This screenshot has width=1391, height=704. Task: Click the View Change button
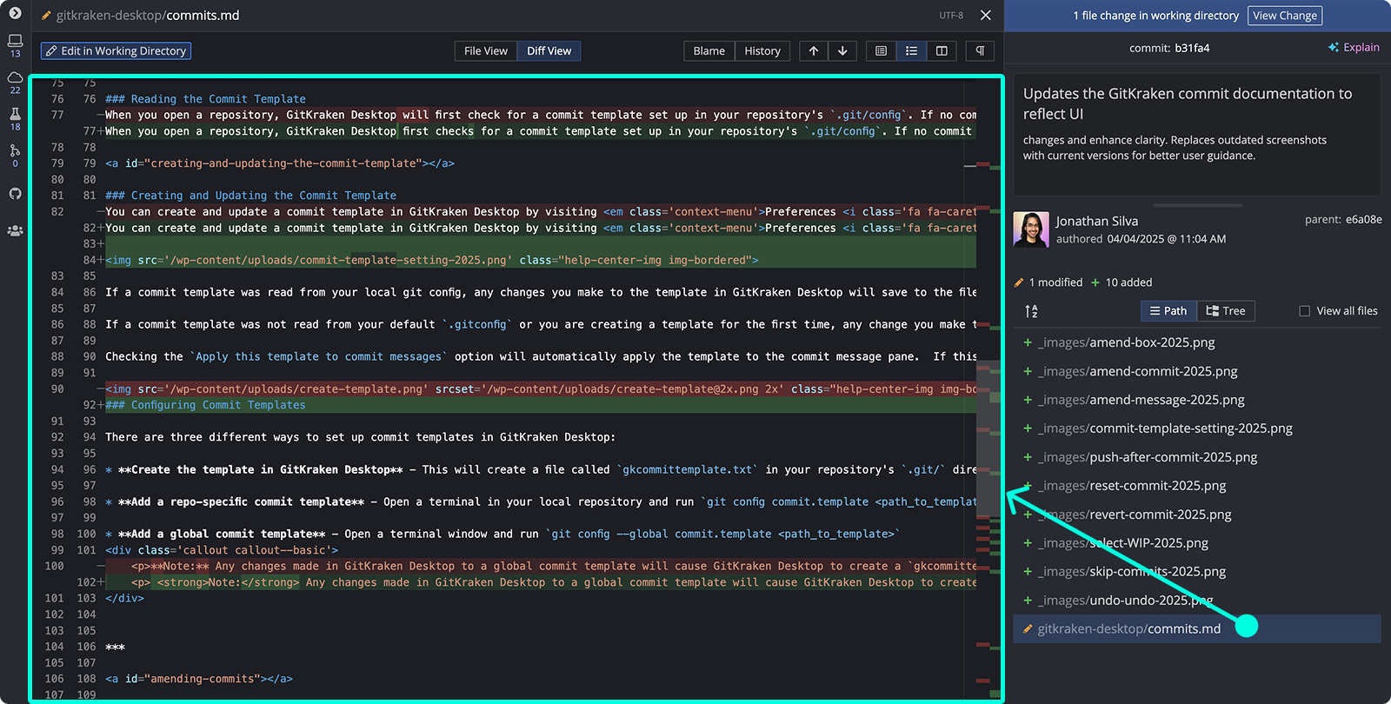[1284, 16]
